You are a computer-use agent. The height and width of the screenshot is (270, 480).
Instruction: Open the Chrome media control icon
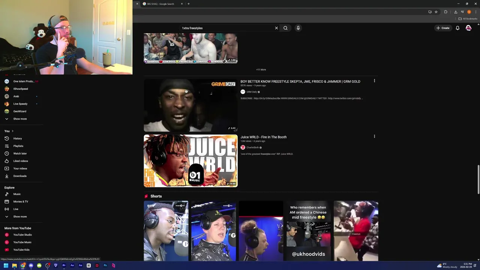pos(462,12)
